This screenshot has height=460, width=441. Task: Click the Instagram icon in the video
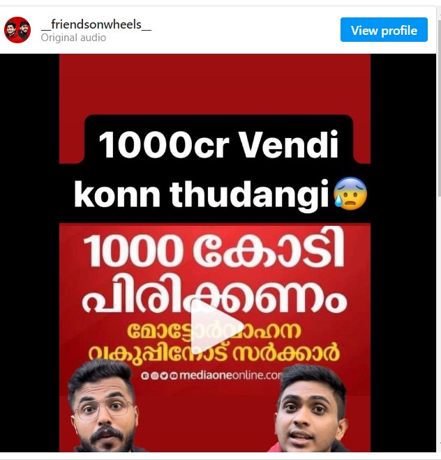pos(154,376)
